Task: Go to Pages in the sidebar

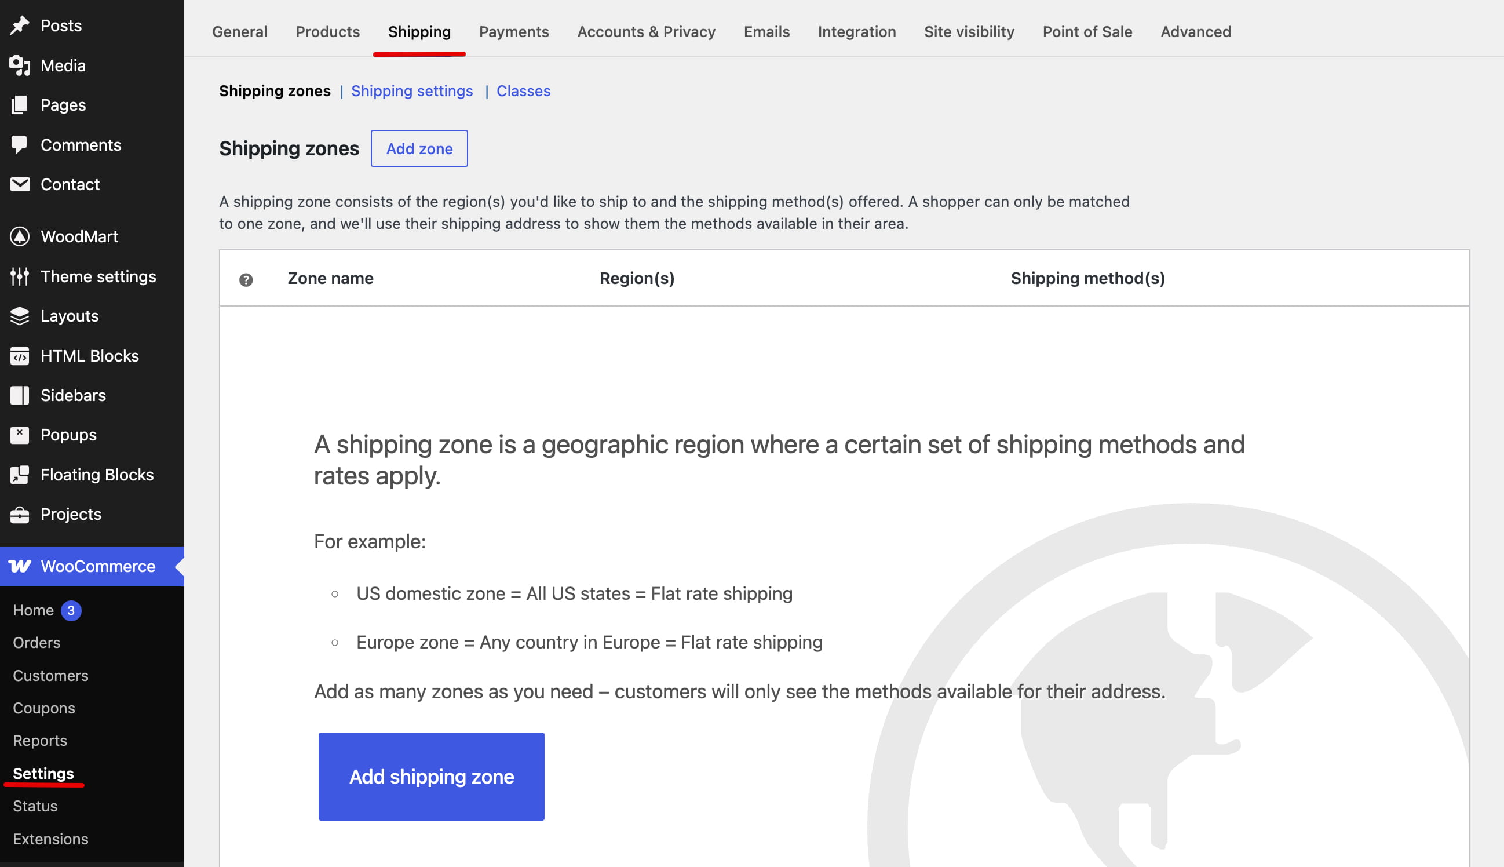Action: 92,105
